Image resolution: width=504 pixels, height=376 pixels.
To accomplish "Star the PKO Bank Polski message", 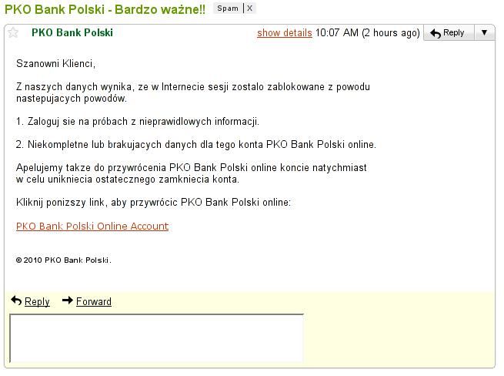I will coord(13,32).
